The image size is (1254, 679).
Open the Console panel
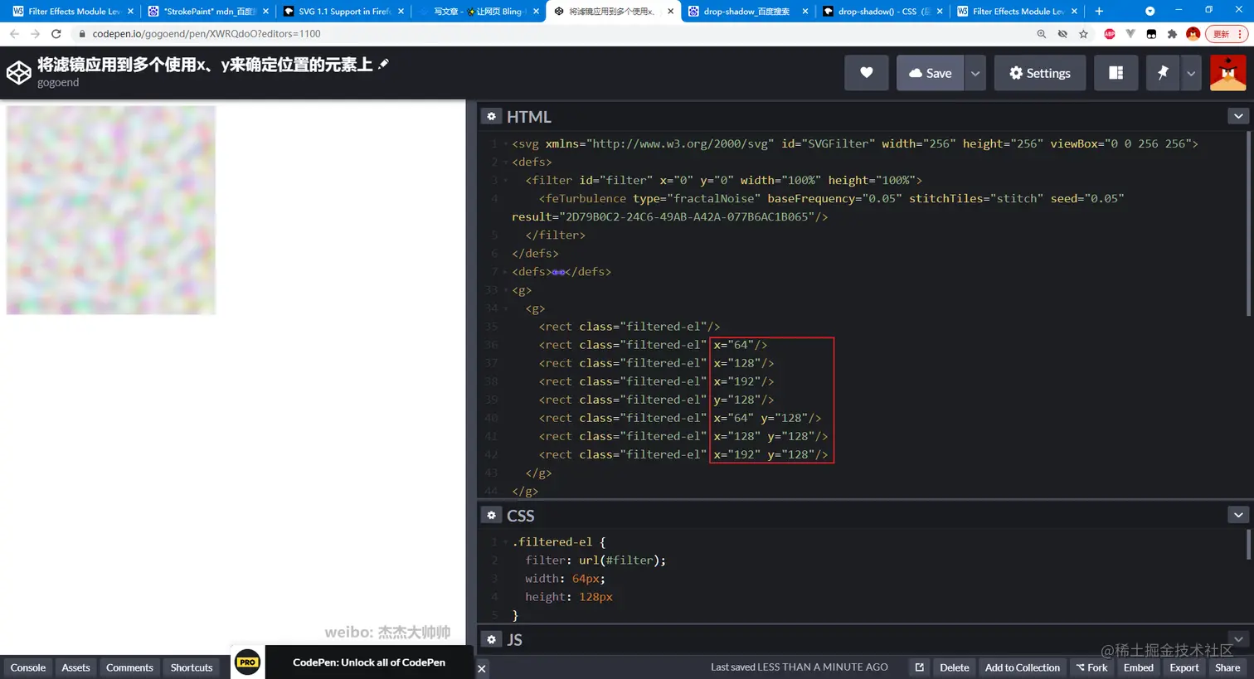(27, 667)
